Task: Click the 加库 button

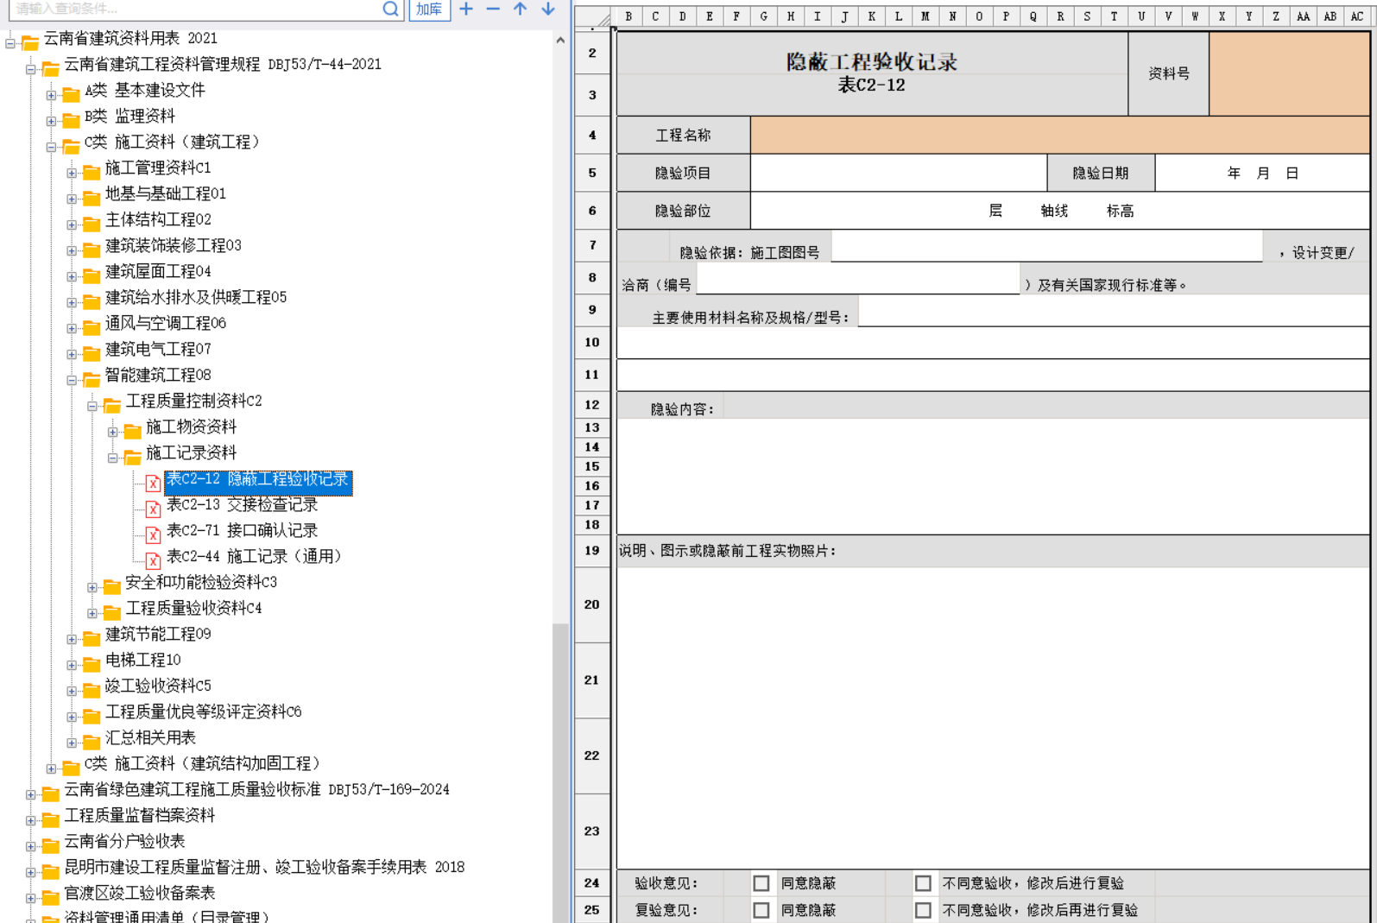Action: (429, 9)
